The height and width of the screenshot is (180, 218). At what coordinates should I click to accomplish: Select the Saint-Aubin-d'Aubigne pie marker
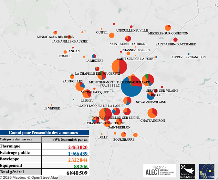tap(128, 39)
